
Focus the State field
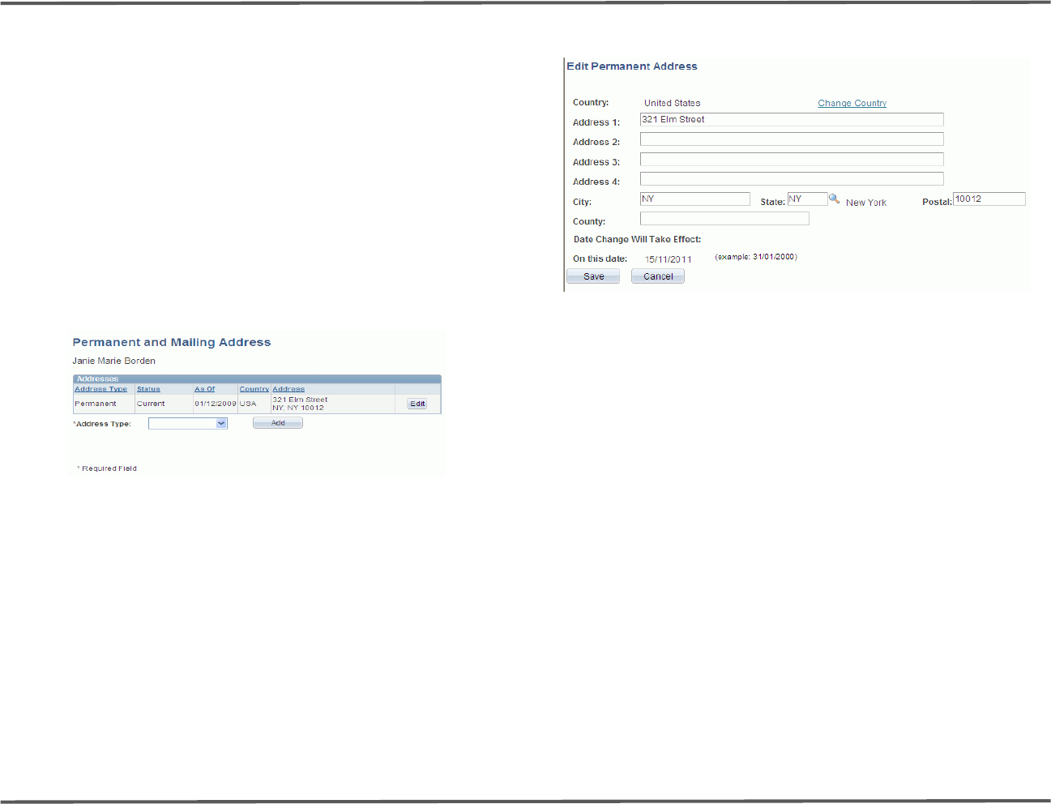coord(807,199)
